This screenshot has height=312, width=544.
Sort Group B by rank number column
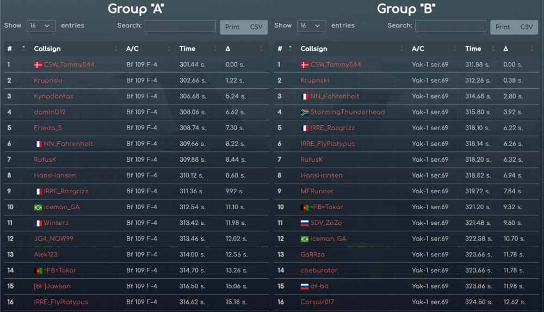(280, 49)
